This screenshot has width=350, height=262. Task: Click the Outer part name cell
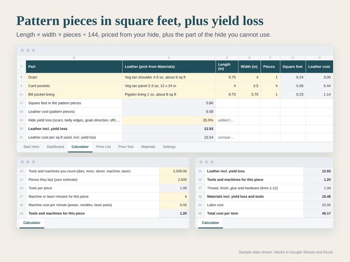pyautogui.click(x=74, y=77)
